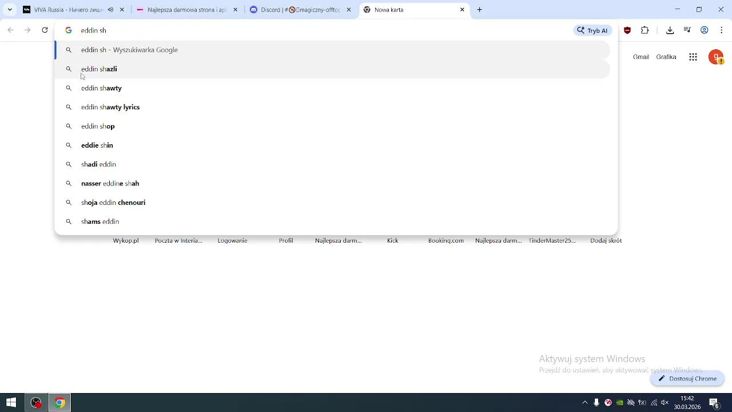This screenshot has width=732, height=412.
Task: Open the Logowanie shortcut
Action: point(232,241)
